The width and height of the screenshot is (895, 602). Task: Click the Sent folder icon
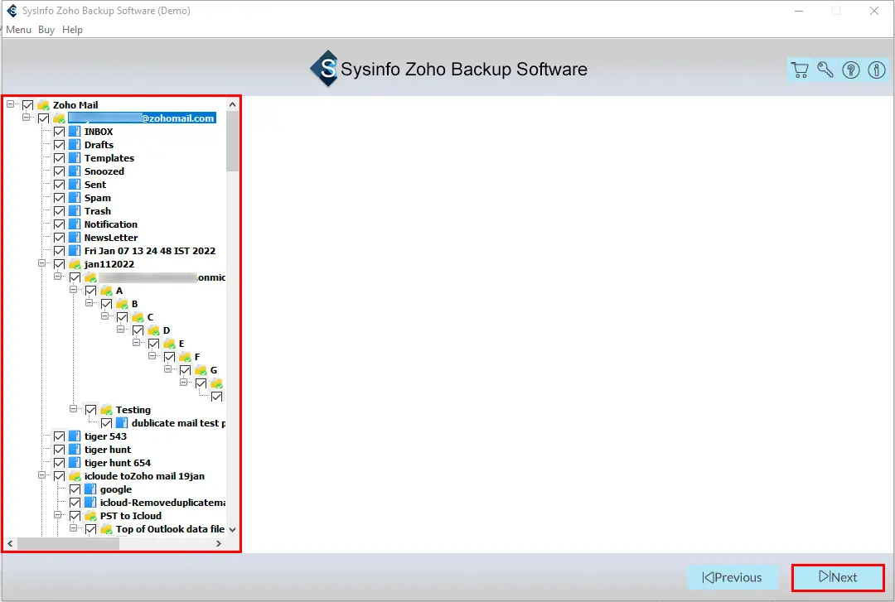75,185
